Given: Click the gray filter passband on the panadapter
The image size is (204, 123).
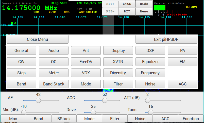Looking at the screenshot, I should (x=108, y=25).
